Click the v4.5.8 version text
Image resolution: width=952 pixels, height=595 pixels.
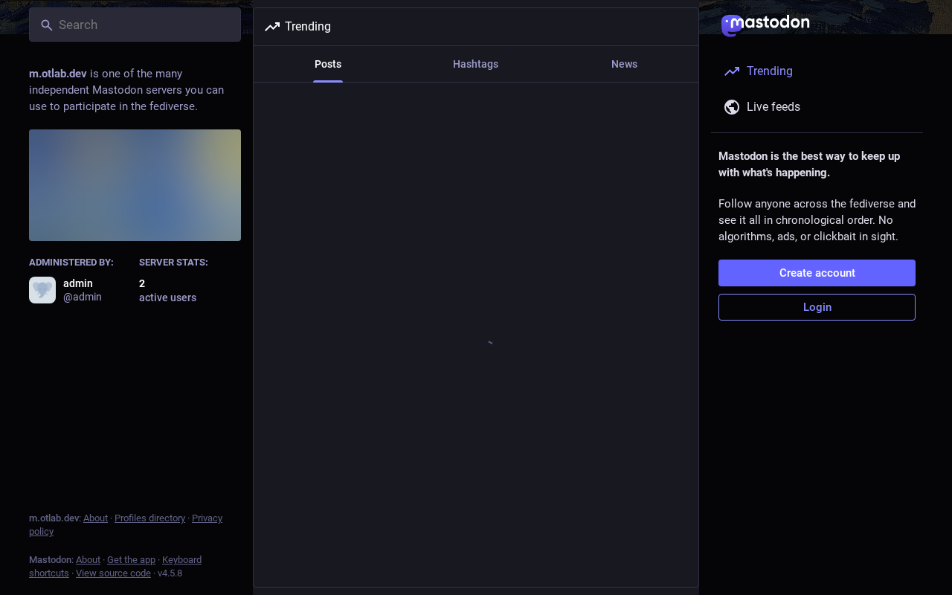tap(170, 573)
